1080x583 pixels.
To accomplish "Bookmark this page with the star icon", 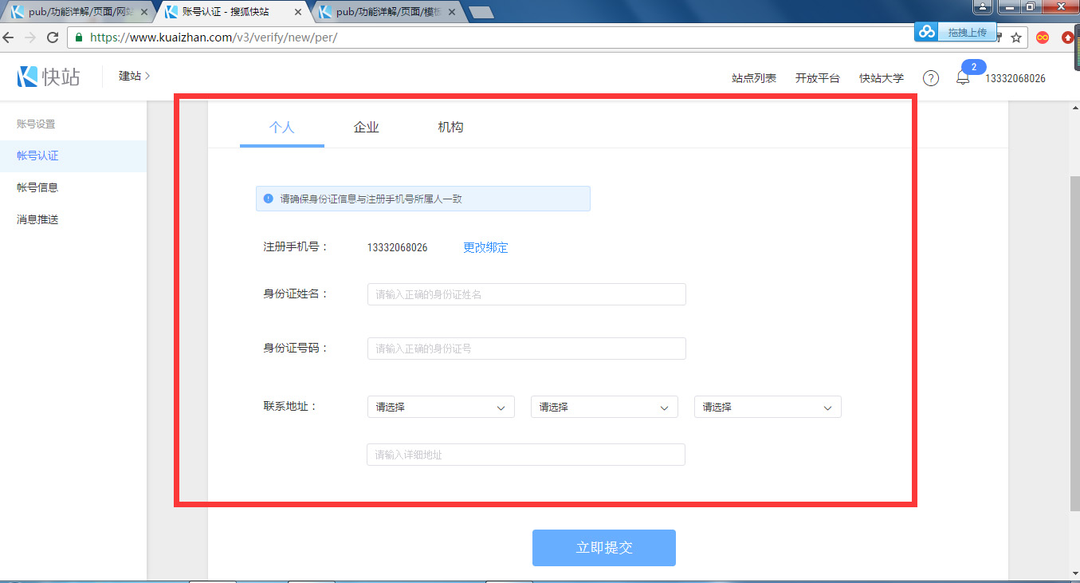I will pyautogui.click(x=1016, y=37).
